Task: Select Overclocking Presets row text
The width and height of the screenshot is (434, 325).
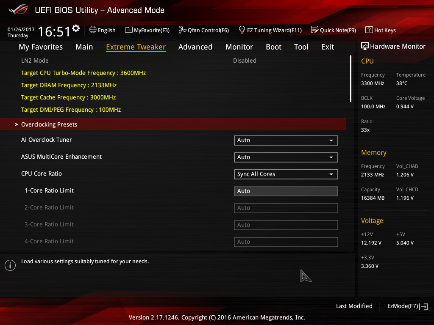Action: [49, 125]
